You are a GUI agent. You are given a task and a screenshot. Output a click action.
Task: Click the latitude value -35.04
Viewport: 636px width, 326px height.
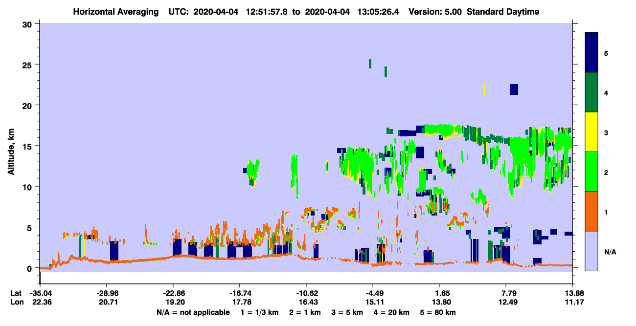coord(40,293)
